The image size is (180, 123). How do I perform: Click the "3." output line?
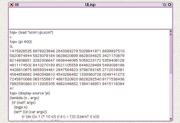click(x=11, y=47)
